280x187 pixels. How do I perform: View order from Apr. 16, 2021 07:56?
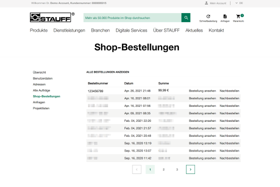click(202, 106)
